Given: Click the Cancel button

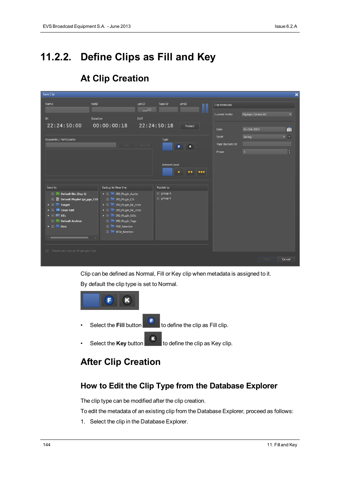Looking at the screenshot, I should point(286,259).
